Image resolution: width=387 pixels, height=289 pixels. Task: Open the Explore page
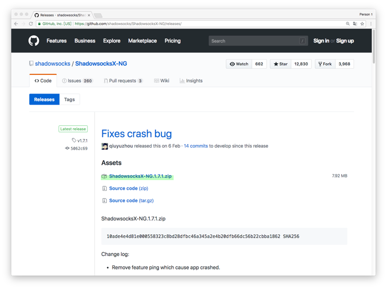(x=112, y=41)
